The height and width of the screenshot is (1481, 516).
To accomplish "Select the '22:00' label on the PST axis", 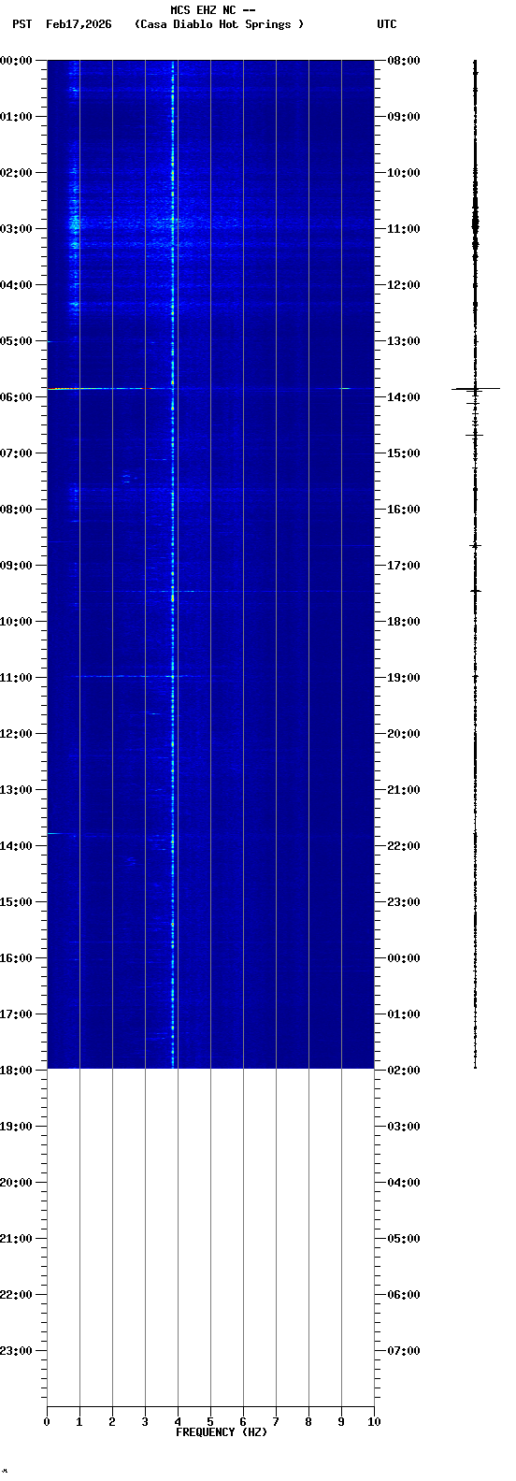I will [17, 1294].
